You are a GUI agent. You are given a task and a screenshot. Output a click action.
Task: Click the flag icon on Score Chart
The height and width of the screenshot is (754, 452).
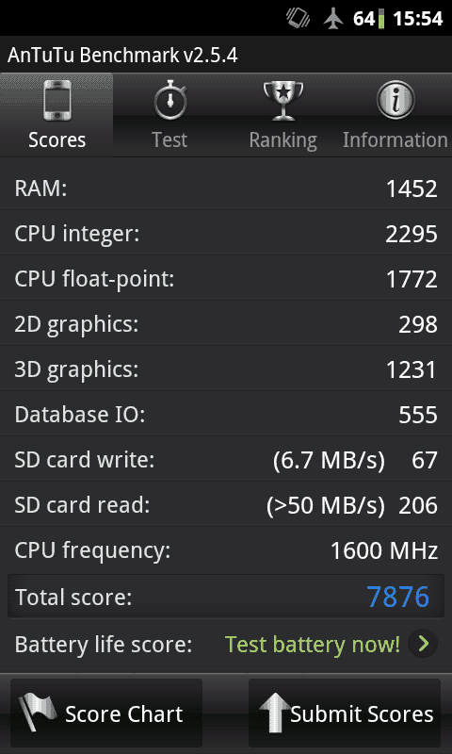38,713
